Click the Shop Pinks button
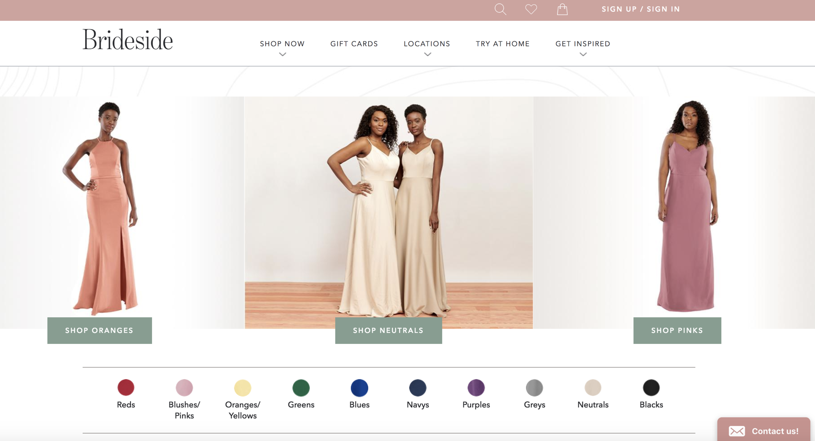Image resolution: width=815 pixels, height=441 pixels. coord(677,330)
